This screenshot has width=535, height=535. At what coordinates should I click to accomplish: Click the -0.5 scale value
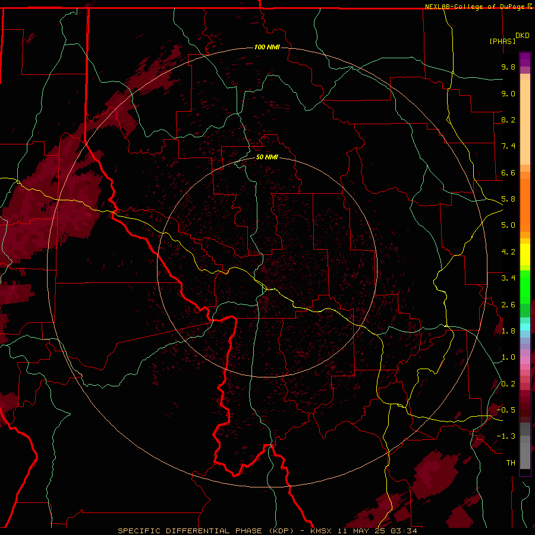[x=506, y=410]
